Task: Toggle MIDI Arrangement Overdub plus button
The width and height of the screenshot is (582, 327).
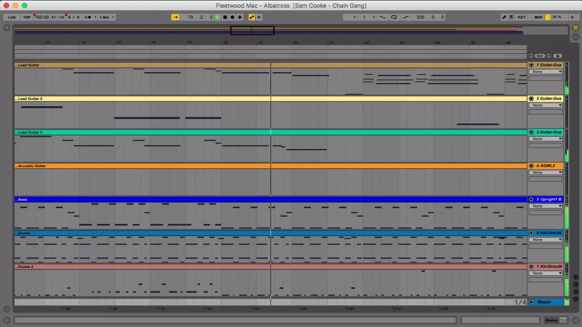Action: point(240,17)
